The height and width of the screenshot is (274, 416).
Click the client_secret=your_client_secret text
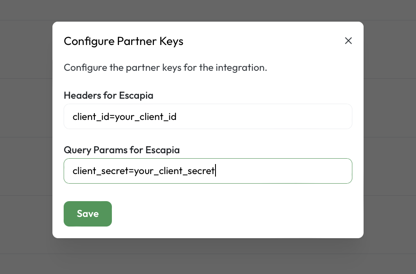click(x=143, y=171)
